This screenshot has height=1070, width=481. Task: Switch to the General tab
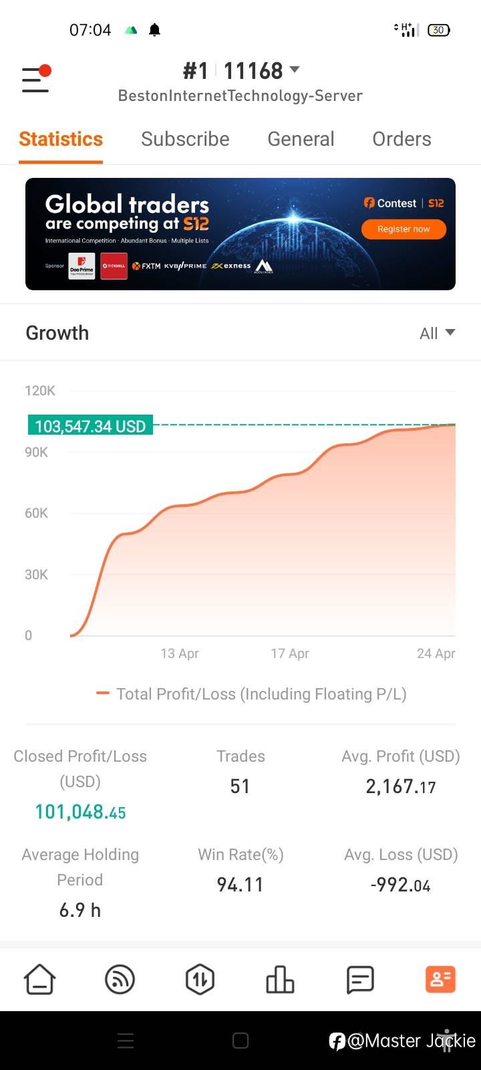301,139
